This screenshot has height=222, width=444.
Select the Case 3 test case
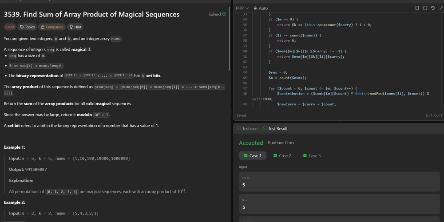pyautogui.click(x=312, y=156)
